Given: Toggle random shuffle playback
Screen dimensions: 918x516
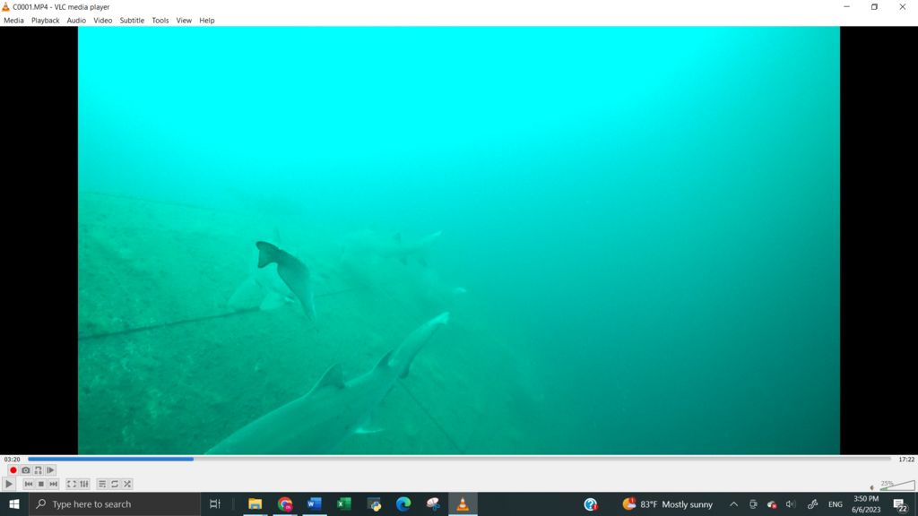Looking at the screenshot, I should (x=127, y=484).
